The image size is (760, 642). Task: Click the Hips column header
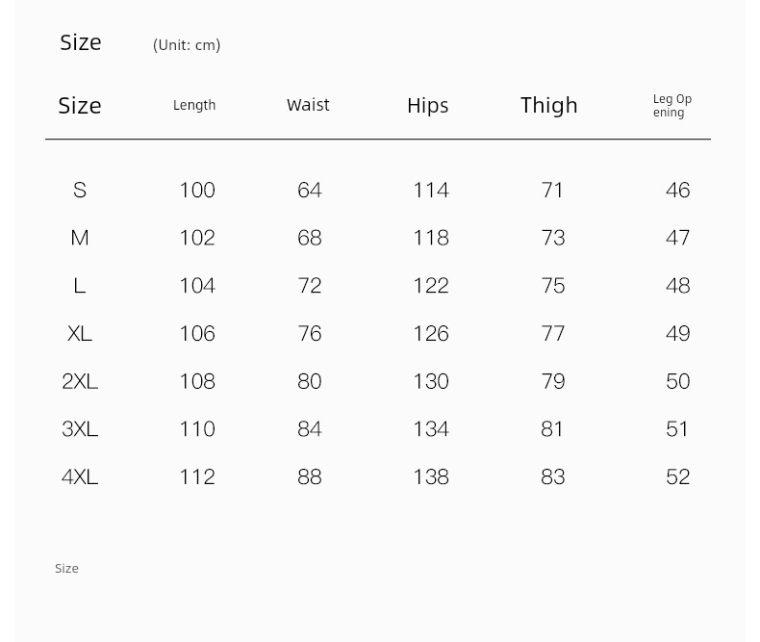(x=428, y=106)
